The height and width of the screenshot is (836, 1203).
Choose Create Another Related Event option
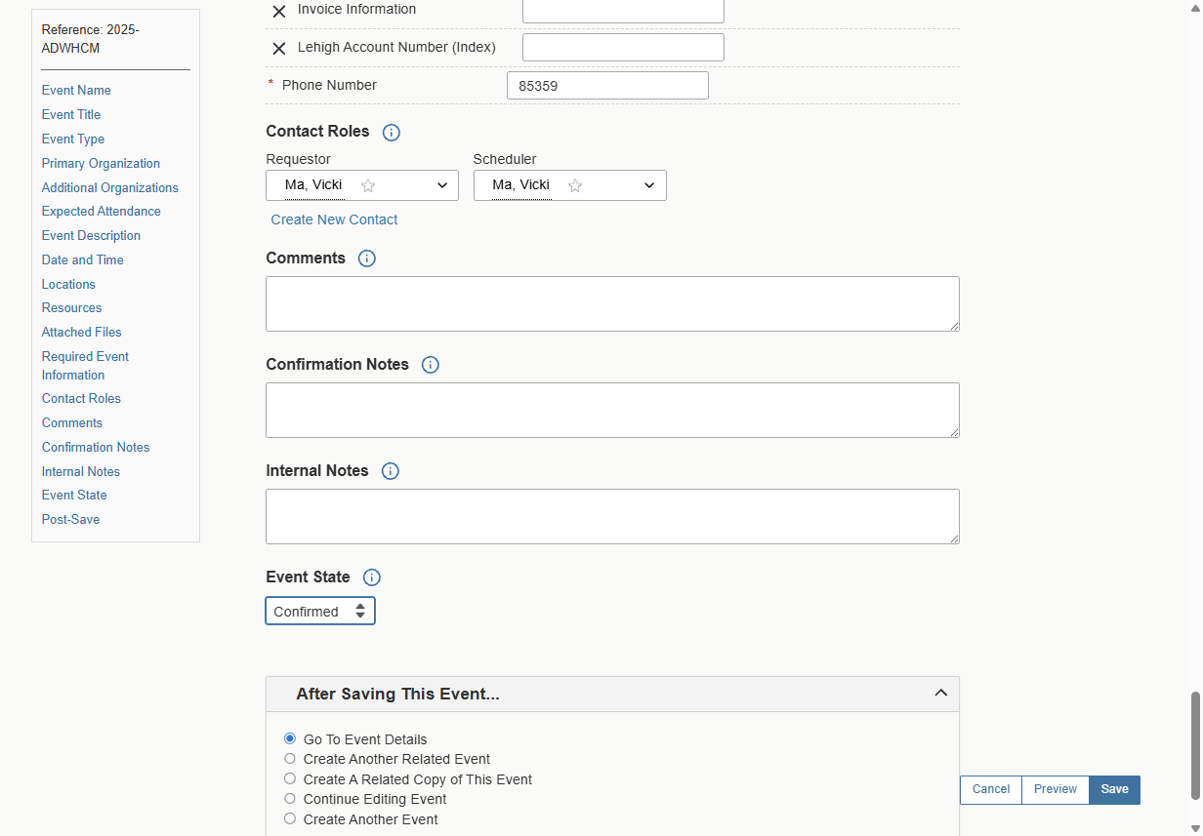tap(290, 758)
